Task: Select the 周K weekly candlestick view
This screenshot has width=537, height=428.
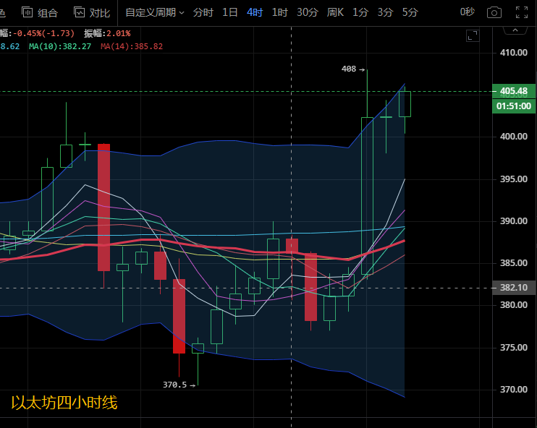Action: coord(335,12)
